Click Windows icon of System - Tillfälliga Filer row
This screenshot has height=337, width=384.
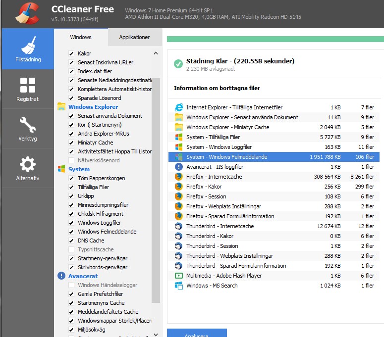coord(179,137)
